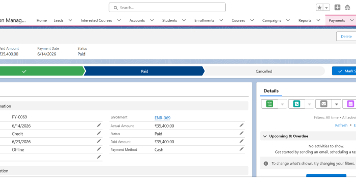
Task: Edit the 6/14/2026 date field pencil
Action: pos(99,125)
